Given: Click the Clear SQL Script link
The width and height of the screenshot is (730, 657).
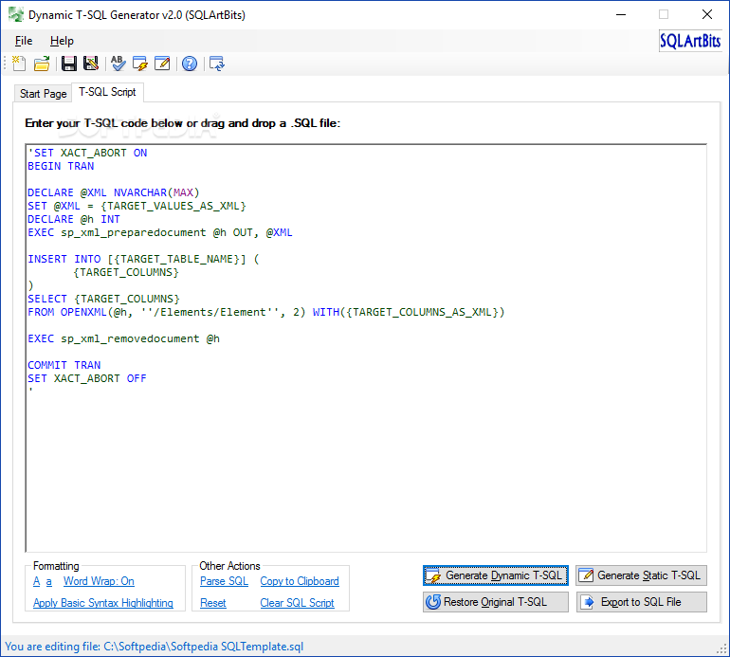Looking at the screenshot, I should (x=297, y=603).
